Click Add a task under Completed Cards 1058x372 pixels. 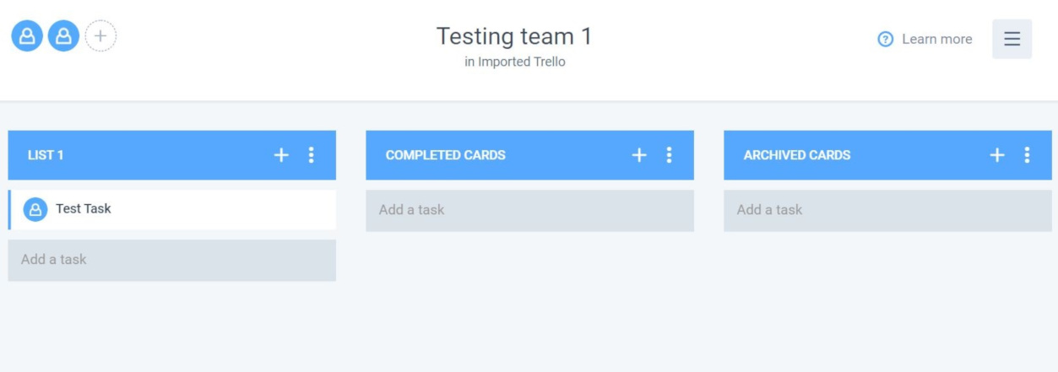point(529,210)
